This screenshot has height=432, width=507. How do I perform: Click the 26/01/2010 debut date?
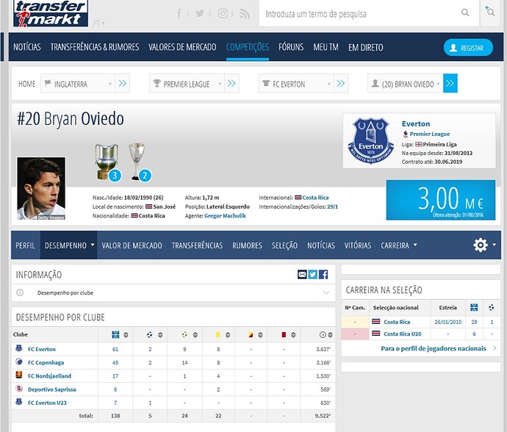(x=447, y=322)
